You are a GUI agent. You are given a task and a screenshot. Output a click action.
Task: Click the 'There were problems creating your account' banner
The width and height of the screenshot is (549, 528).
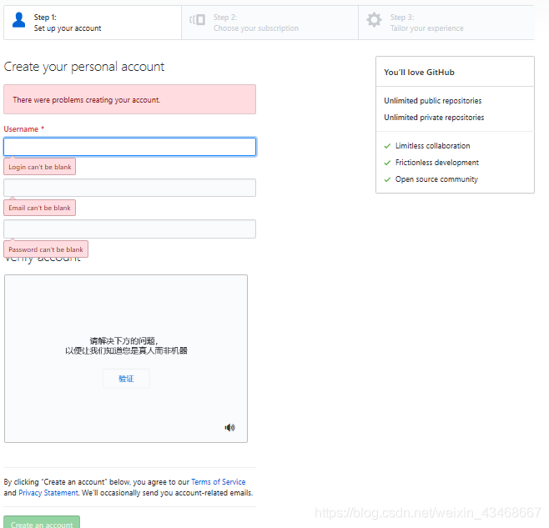(x=130, y=99)
